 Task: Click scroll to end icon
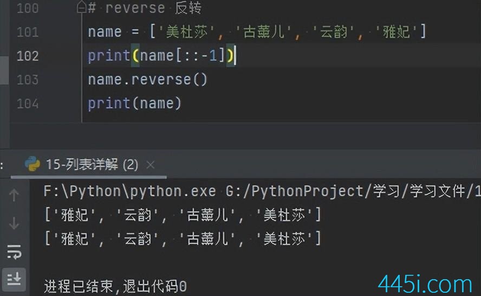(x=14, y=279)
